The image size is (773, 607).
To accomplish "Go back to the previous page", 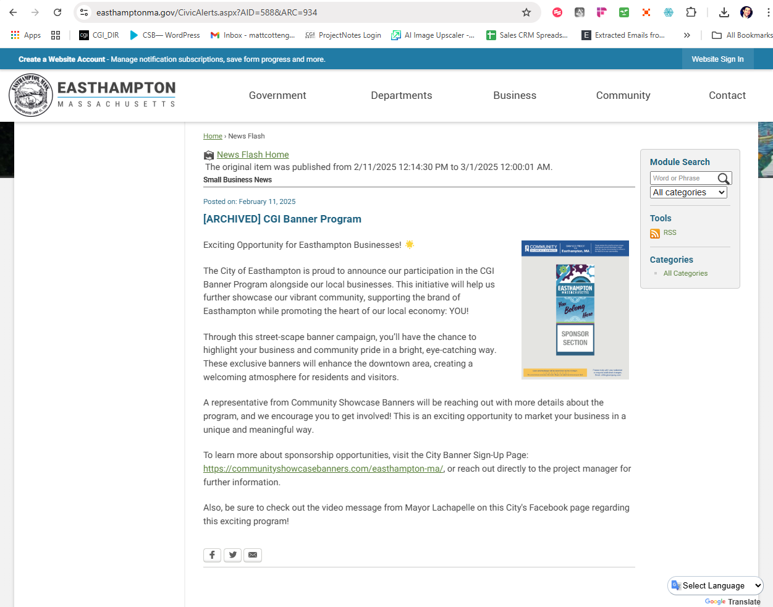I will point(13,12).
